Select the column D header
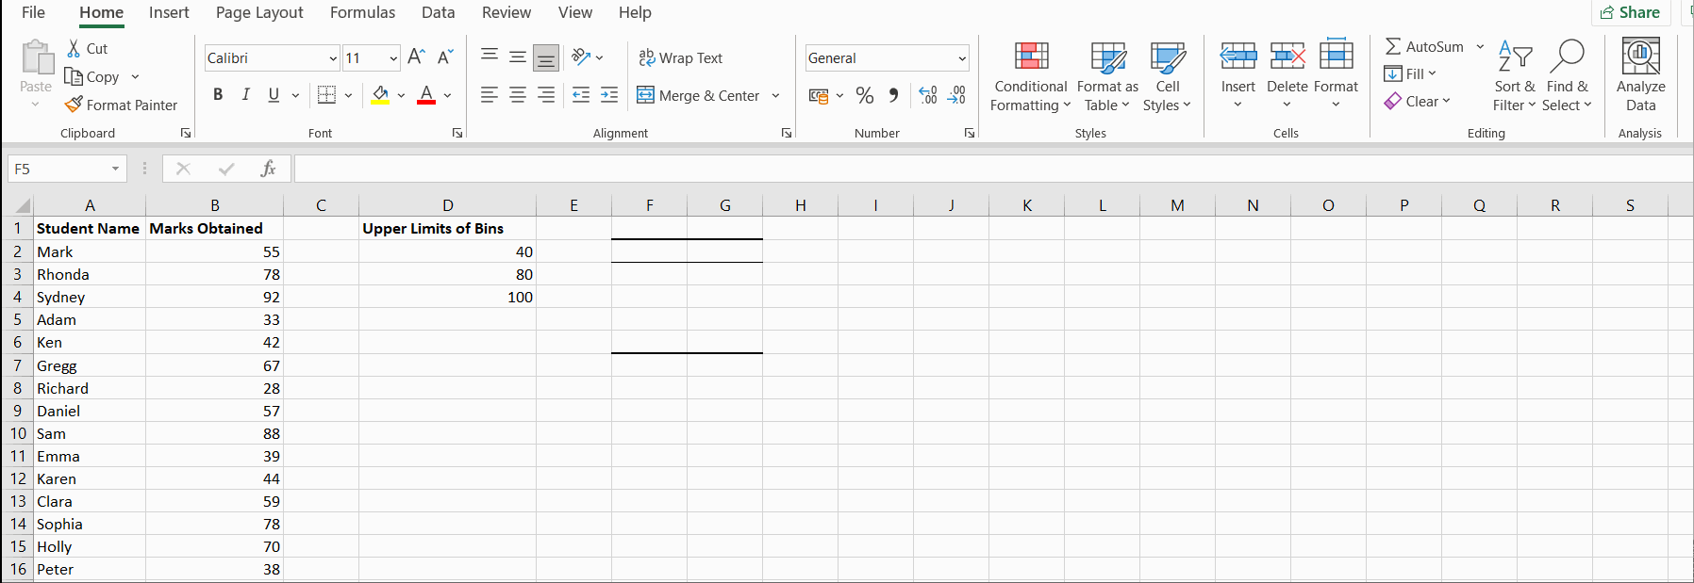Viewport: 1694px width, 583px height. pyautogui.click(x=448, y=205)
